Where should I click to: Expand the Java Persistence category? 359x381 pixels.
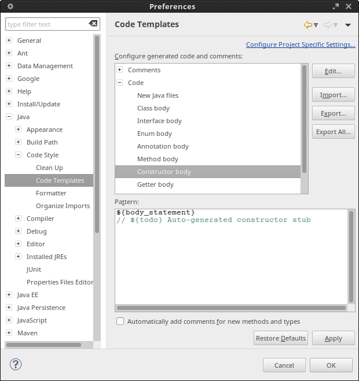tap(9, 307)
